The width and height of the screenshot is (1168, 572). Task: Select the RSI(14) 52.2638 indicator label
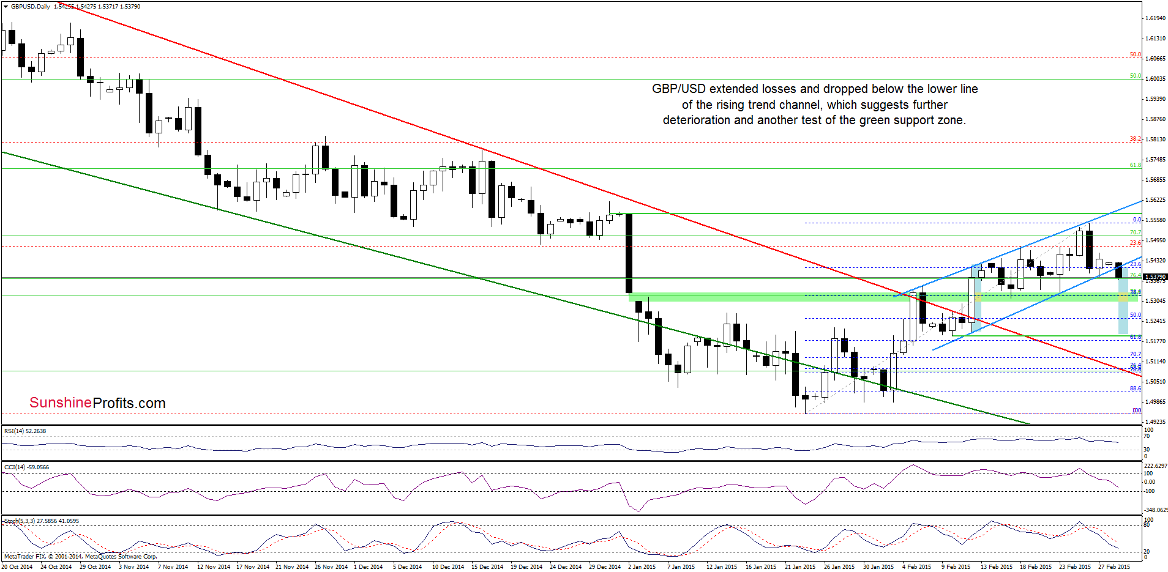25,431
